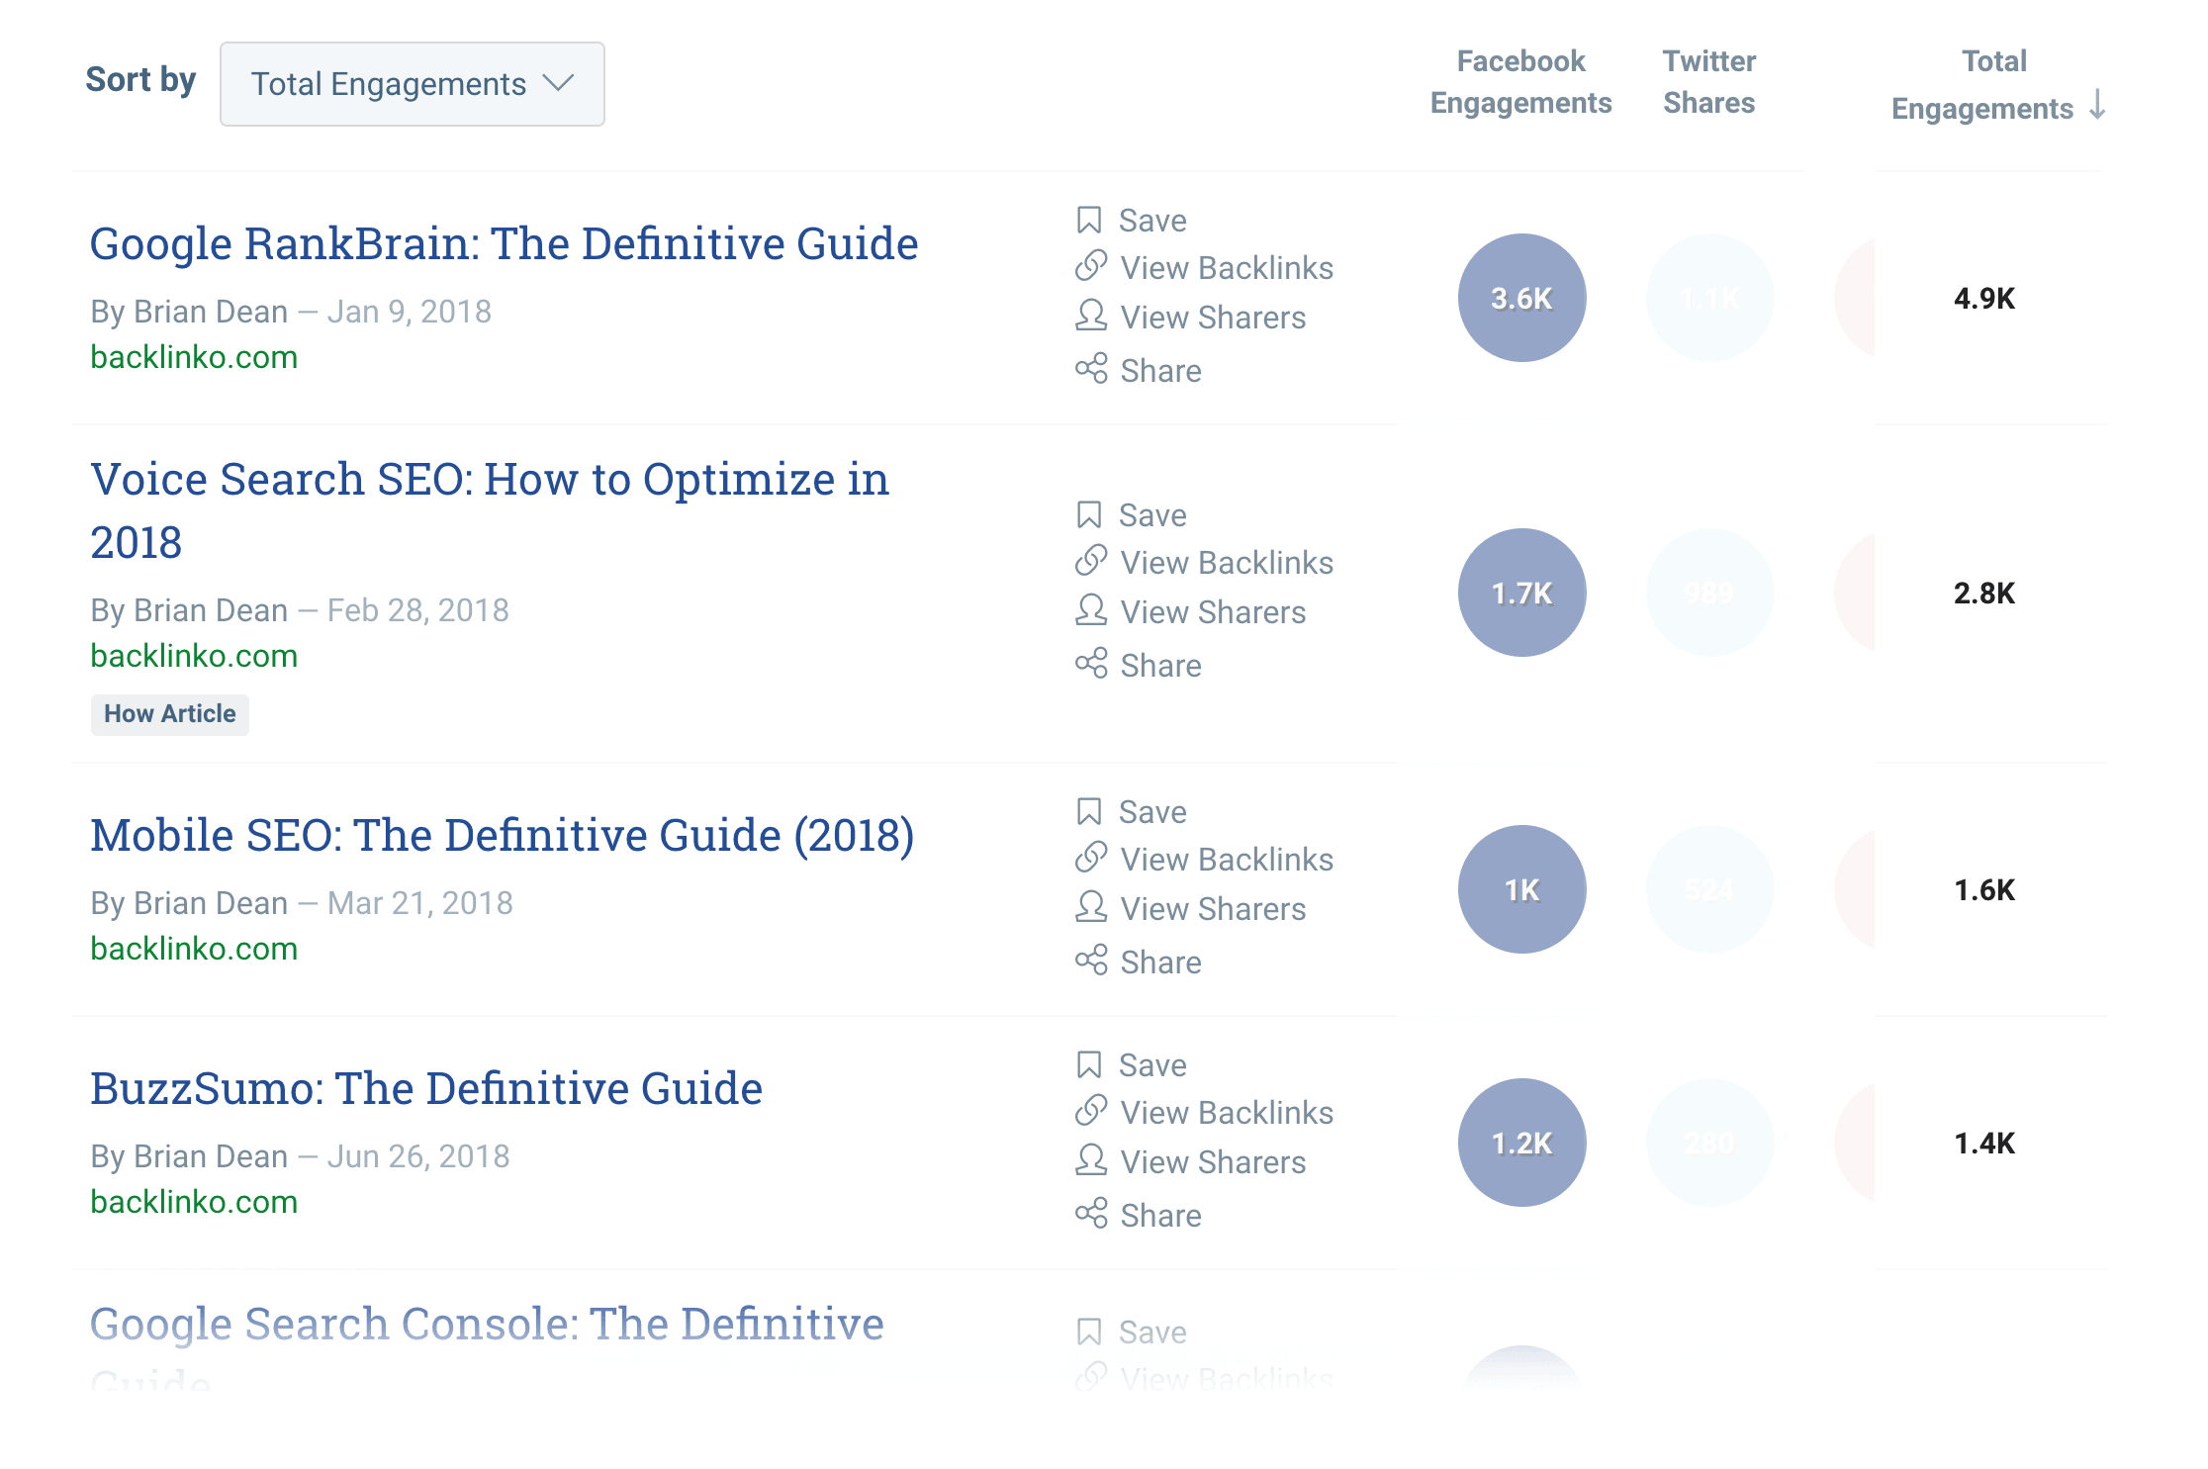Click the 1K Facebook engagements bubble
The image size is (2208, 1469).
[1521, 889]
